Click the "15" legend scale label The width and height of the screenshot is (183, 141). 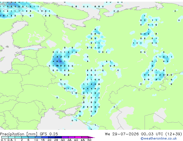coord(43,140)
